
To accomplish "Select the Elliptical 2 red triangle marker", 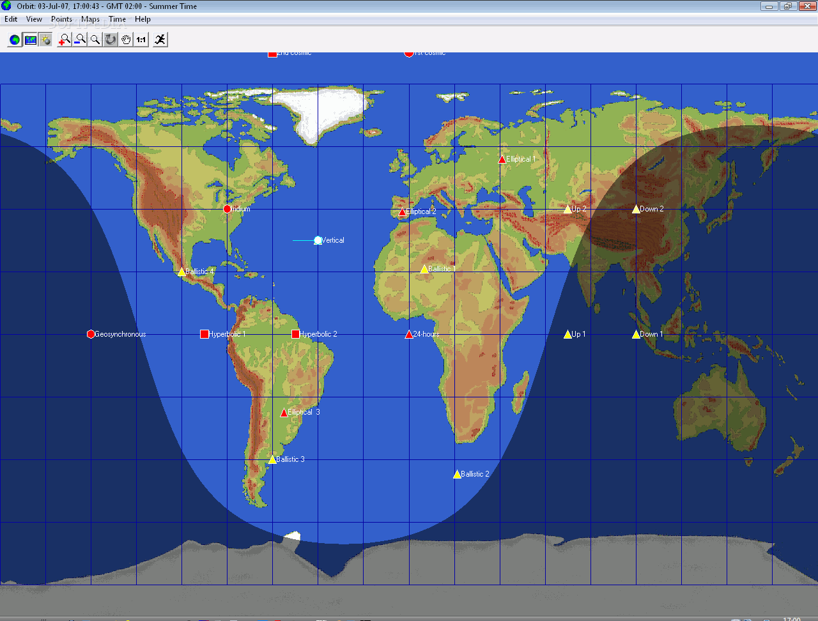I will [403, 211].
